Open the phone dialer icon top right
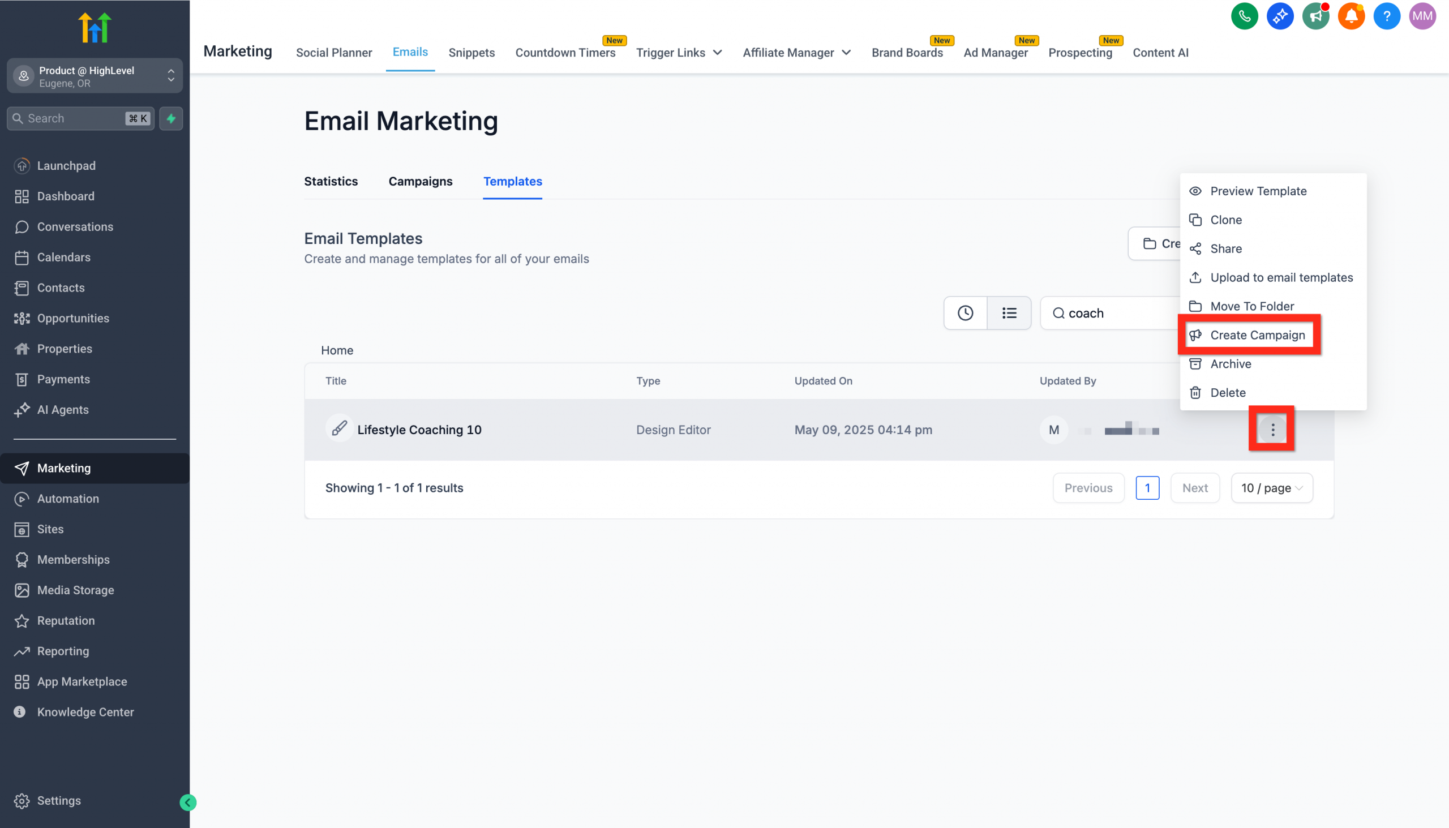 pos(1244,16)
